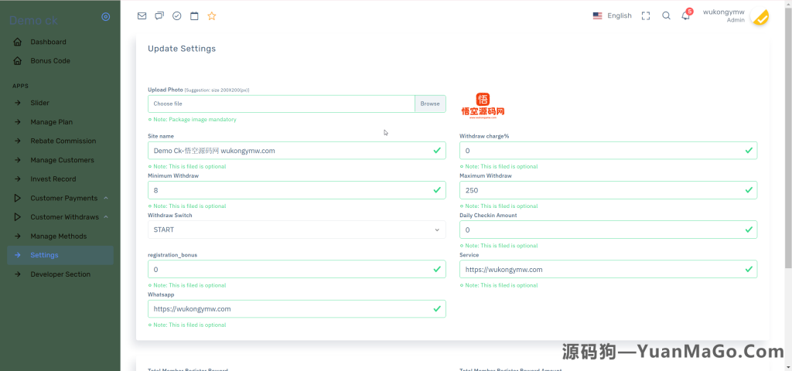The width and height of the screenshot is (792, 371).
Task: Open the wukongymw admin profile avatar
Action: coord(759,16)
